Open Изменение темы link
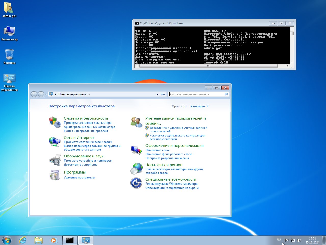The height and width of the screenshot is (245, 326). coord(157,150)
